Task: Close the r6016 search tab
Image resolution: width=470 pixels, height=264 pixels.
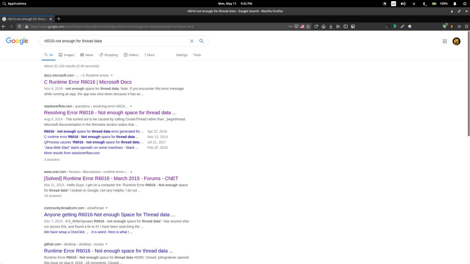Action: (x=51, y=19)
